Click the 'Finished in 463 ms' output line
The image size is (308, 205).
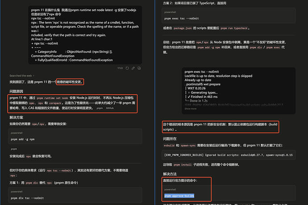coord(203,97)
